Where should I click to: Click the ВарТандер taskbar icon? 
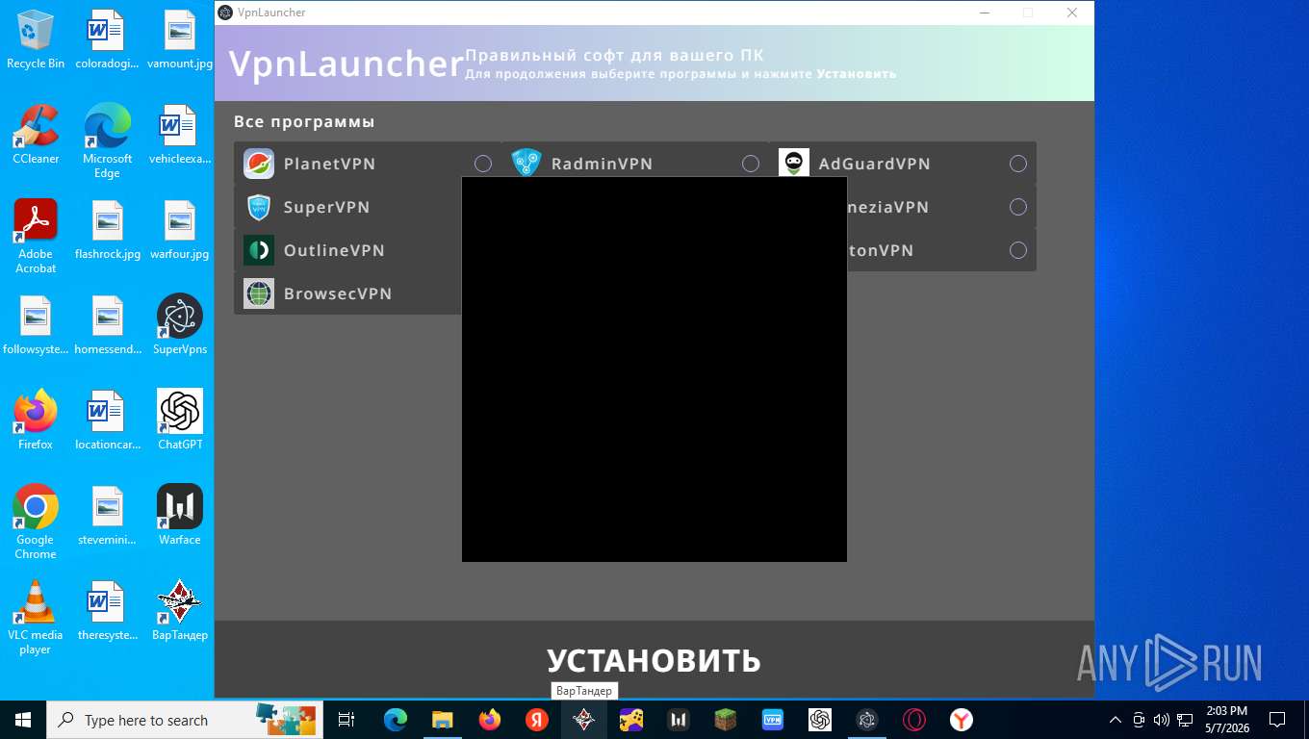pyautogui.click(x=584, y=720)
